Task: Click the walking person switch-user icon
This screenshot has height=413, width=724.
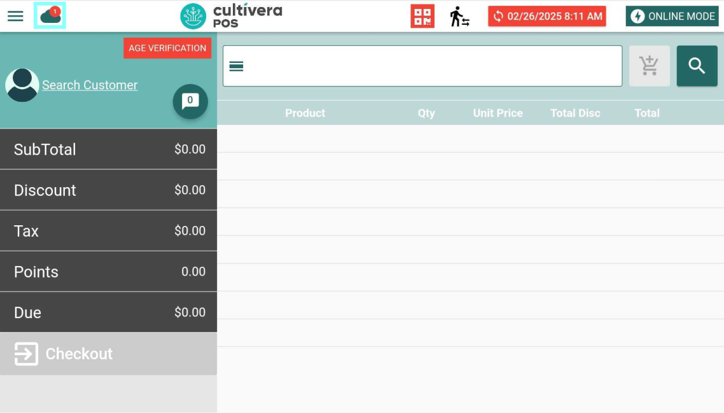Action: pyautogui.click(x=459, y=16)
